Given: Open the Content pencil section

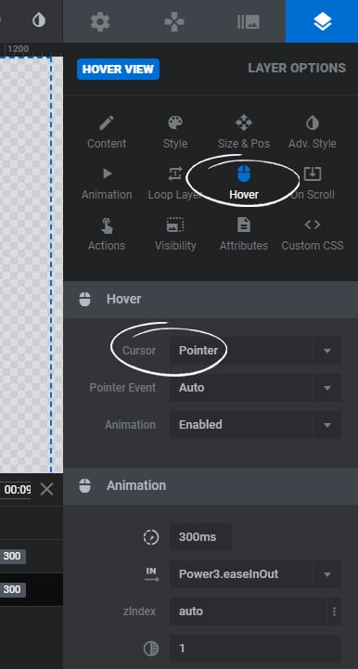Looking at the screenshot, I should (x=107, y=133).
